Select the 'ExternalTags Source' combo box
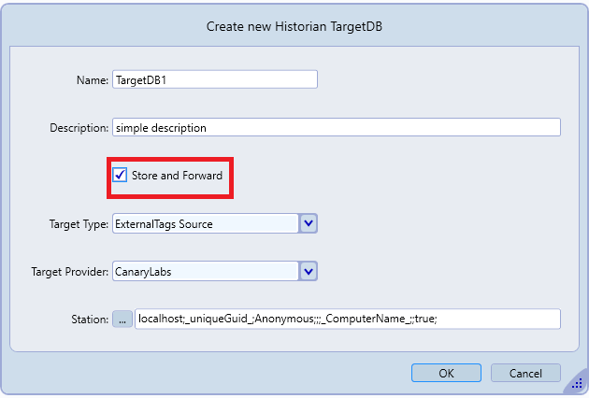 (205, 223)
